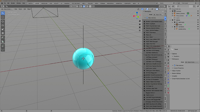Collapse the Cameras collection in outliner
Screen dimensions: 200x112
pyautogui.click(x=170, y=11)
